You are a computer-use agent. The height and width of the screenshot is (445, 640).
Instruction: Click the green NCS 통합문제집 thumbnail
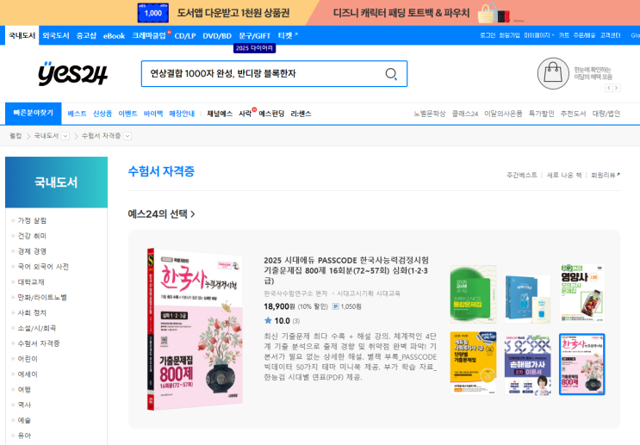(473, 294)
